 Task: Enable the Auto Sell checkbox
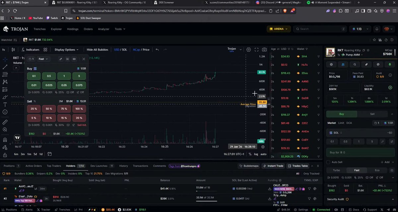click(x=328, y=162)
